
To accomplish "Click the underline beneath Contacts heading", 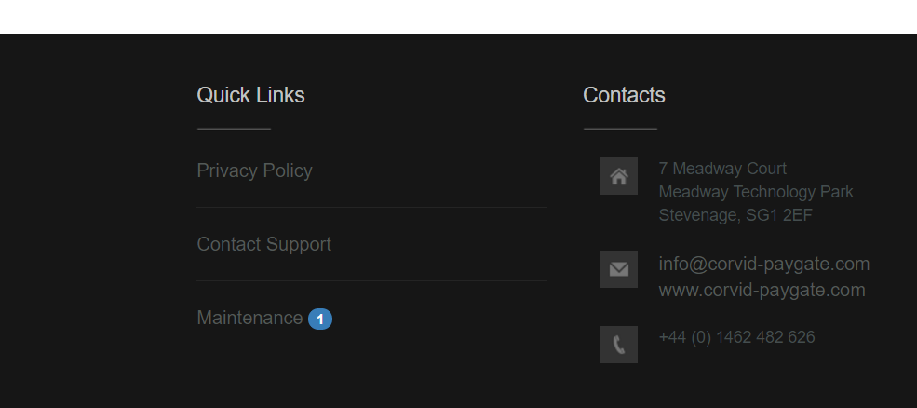I will 621,129.
